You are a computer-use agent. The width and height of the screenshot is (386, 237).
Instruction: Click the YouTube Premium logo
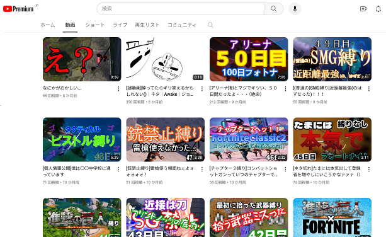click(18, 9)
